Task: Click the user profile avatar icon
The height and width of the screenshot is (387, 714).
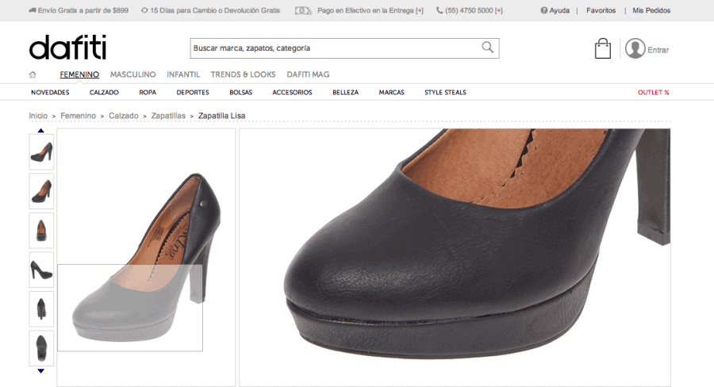Action: coord(635,48)
